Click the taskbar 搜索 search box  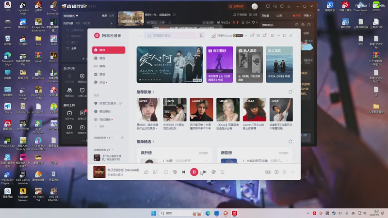[180, 213]
